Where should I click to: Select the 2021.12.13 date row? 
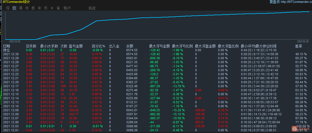tap(11, 102)
